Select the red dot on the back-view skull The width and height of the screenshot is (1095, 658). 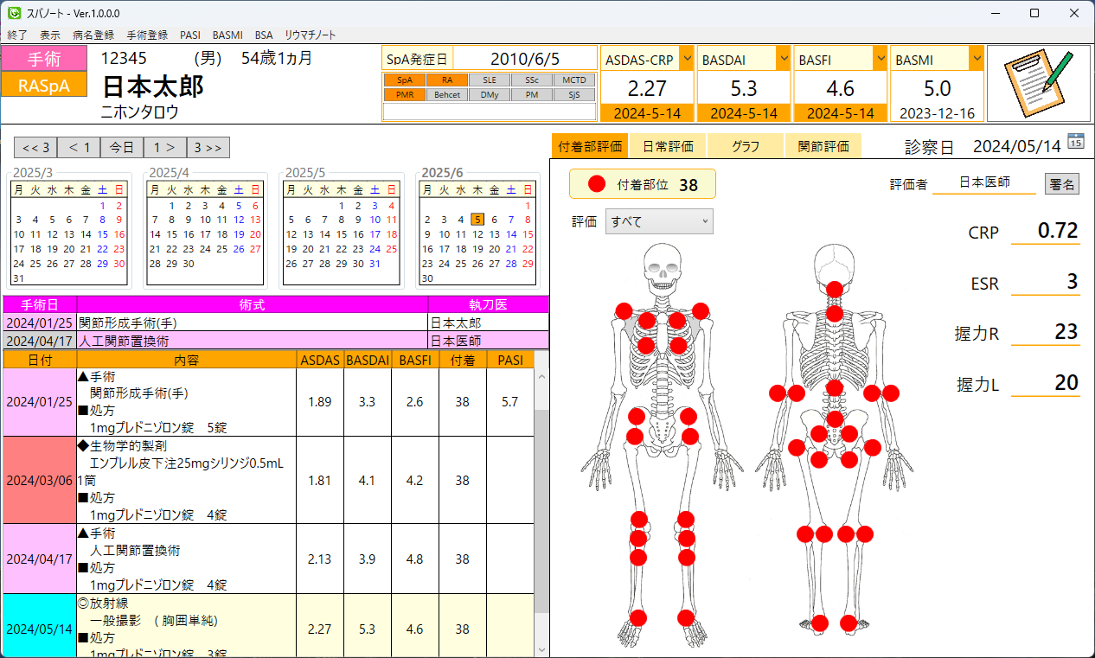pyautogui.click(x=835, y=290)
